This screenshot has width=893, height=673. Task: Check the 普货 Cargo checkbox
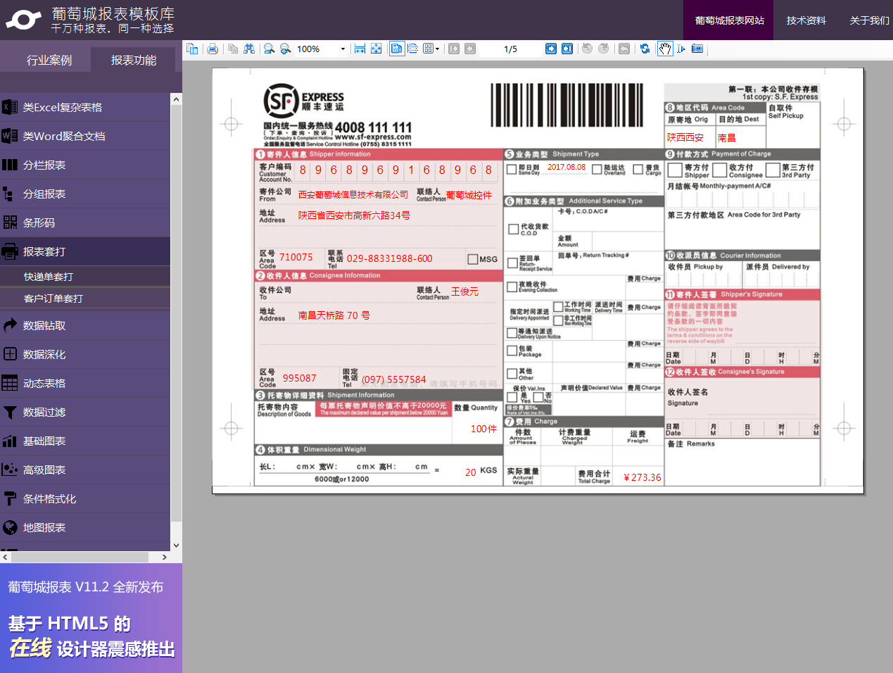(x=638, y=169)
